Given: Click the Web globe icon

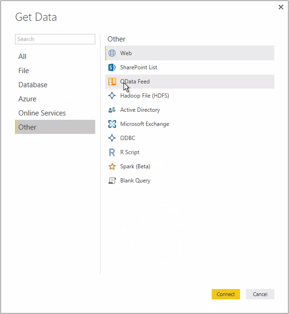Looking at the screenshot, I should (112, 53).
